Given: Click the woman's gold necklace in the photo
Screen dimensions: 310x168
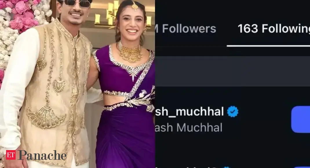Looking at the screenshot, I should coord(130,52).
